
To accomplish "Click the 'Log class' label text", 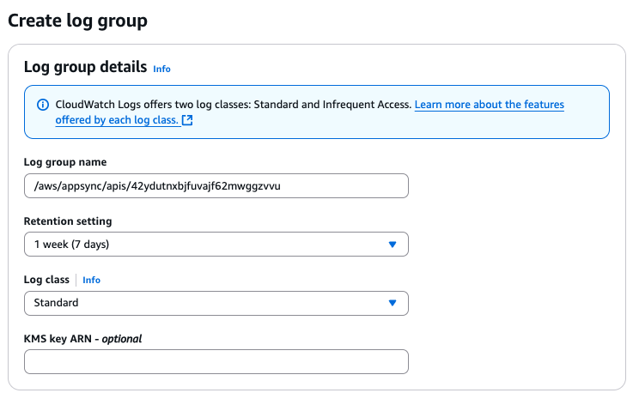I will coord(47,280).
